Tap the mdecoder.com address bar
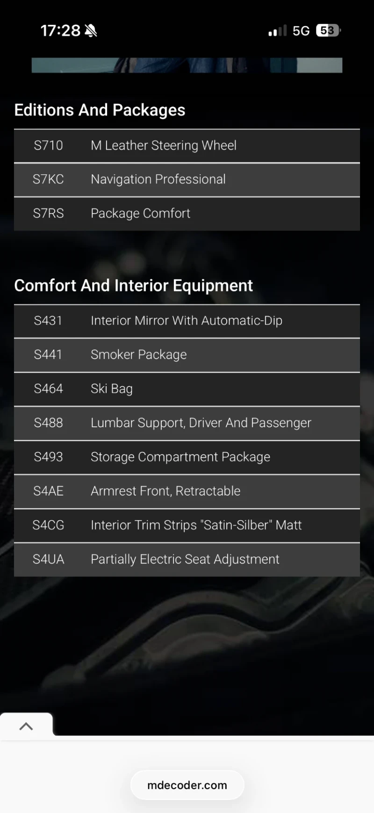Image resolution: width=374 pixels, height=813 pixels. 187,785
